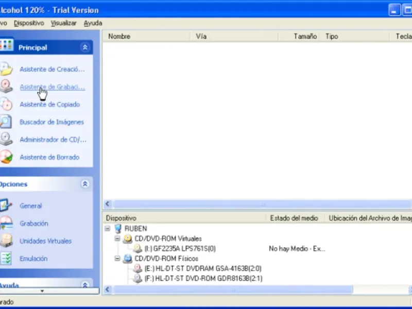Click the Asistente de Creación disc-folder icon
Viewport: 412px width, 309px height.
click(x=6, y=69)
